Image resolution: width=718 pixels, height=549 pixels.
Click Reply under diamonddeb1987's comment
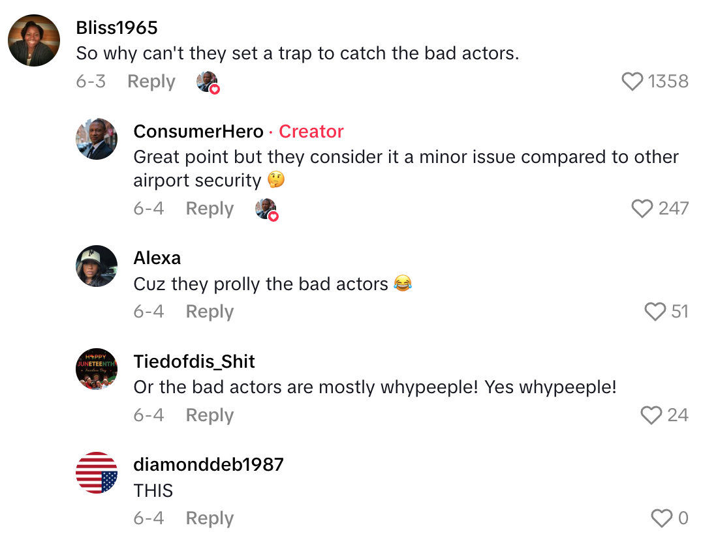click(209, 518)
